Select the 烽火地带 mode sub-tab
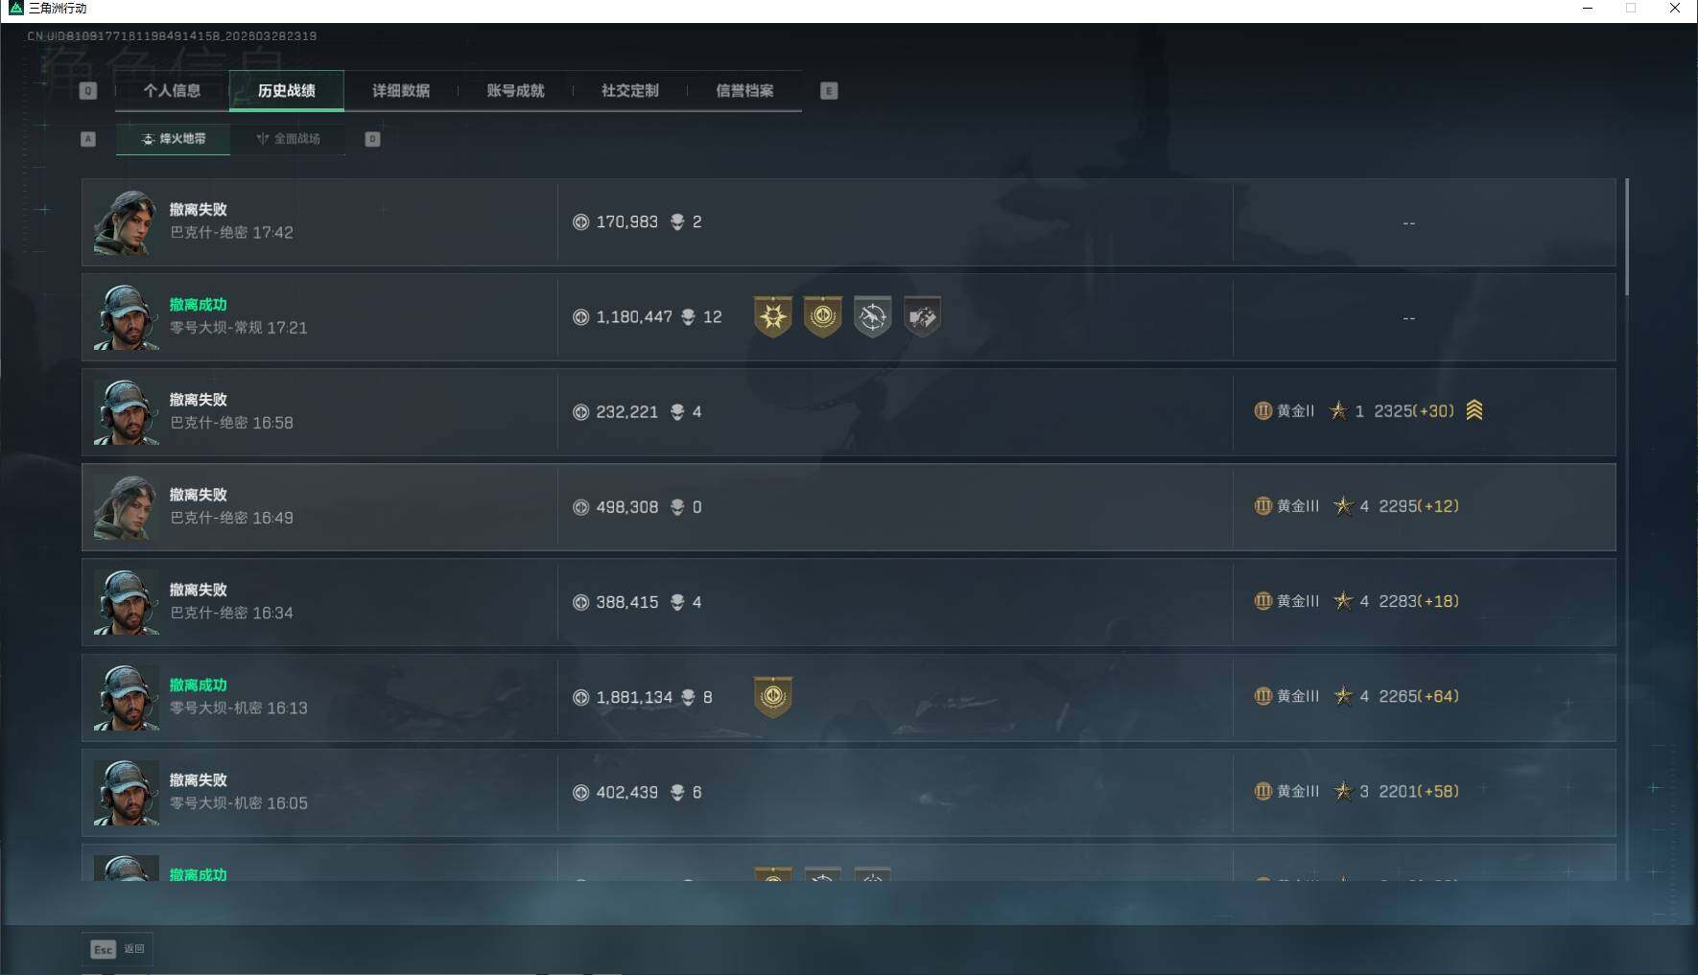The image size is (1698, 975). click(x=173, y=139)
